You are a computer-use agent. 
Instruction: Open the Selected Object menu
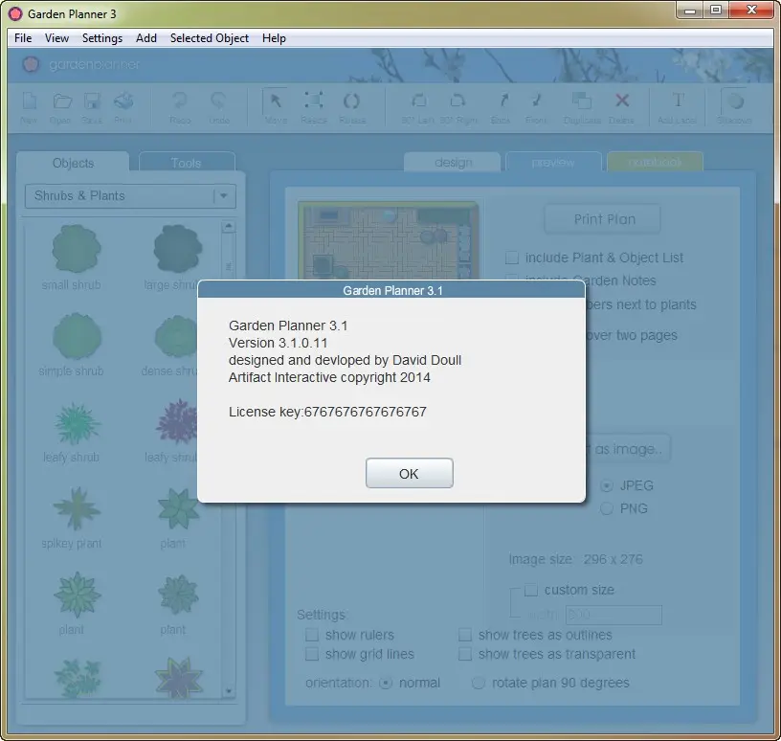(210, 38)
